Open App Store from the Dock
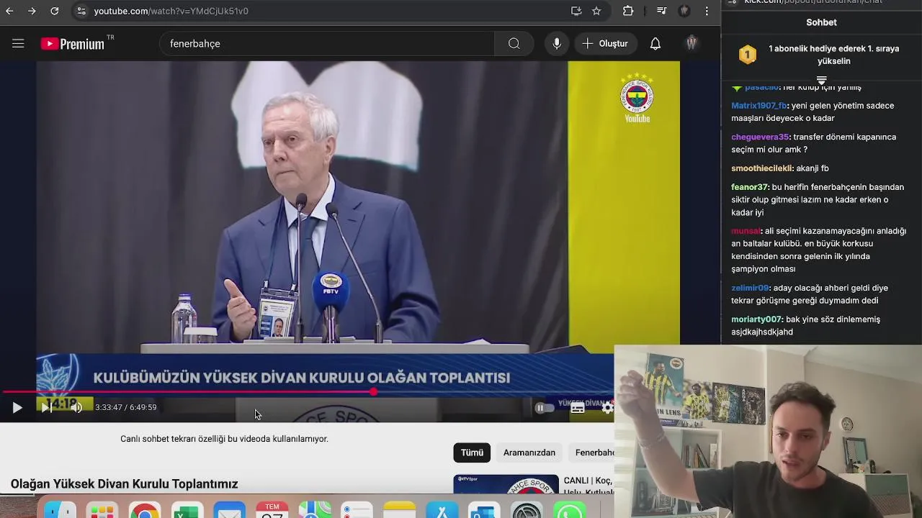 442,509
